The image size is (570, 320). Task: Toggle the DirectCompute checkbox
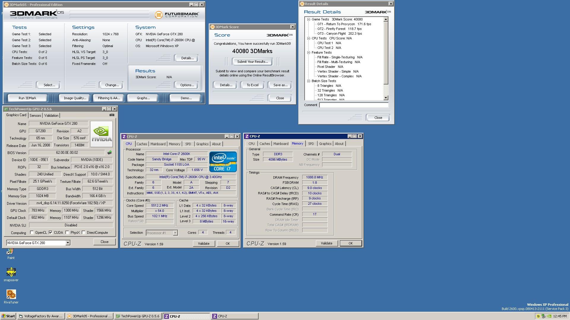pyautogui.click(x=83, y=233)
